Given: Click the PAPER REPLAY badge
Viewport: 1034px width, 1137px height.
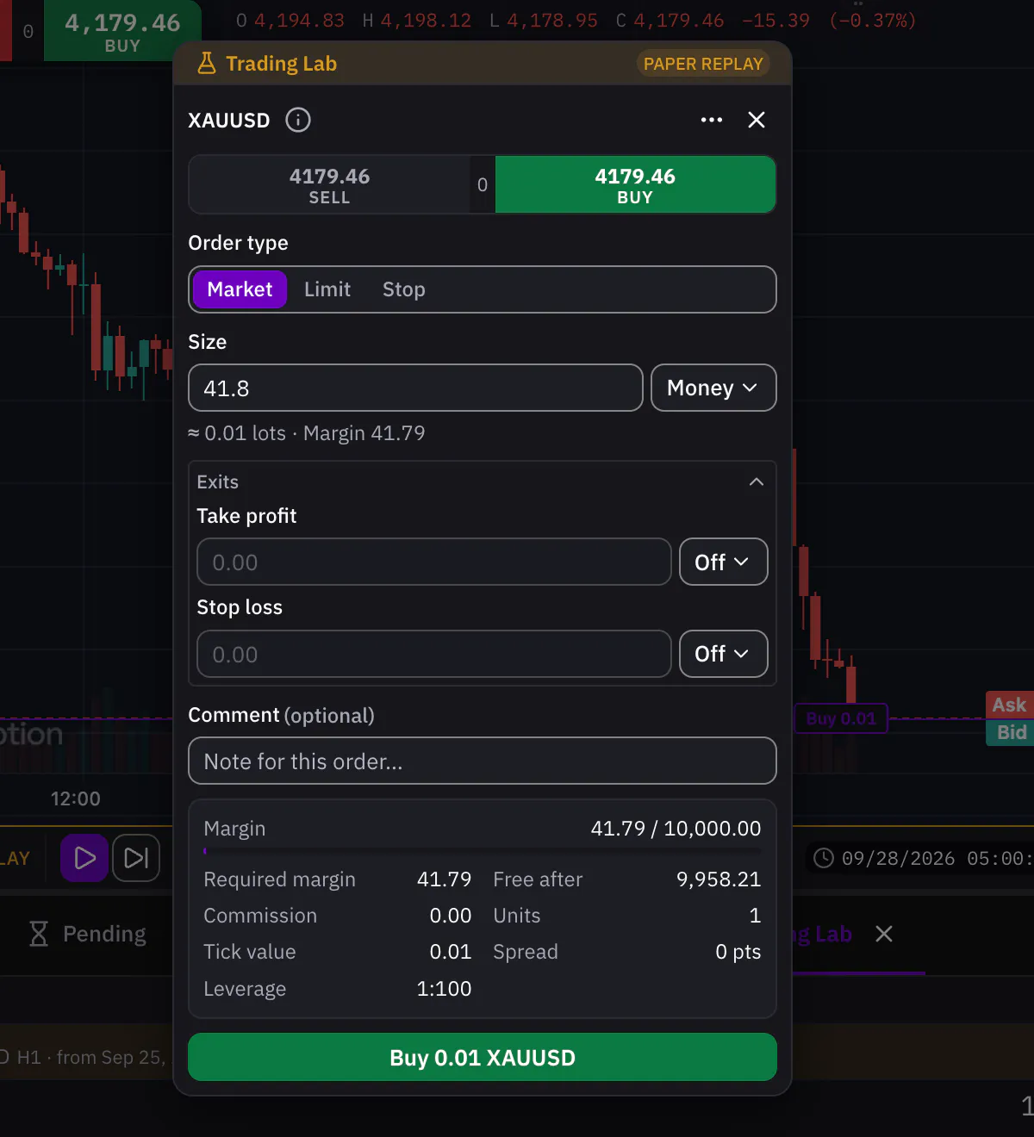Looking at the screenshot, I should [703, 64].
